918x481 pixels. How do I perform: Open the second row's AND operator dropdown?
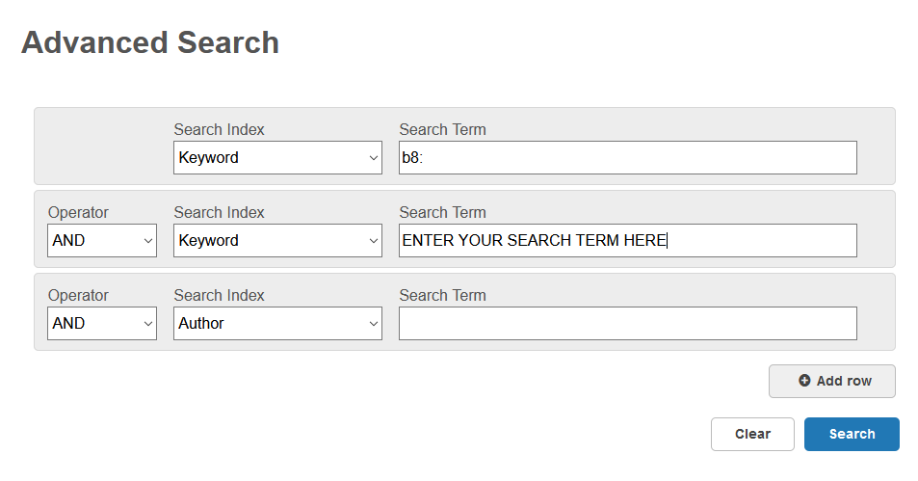(101, 241)
